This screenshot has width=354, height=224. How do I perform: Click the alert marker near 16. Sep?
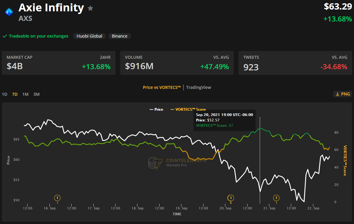coord(57,198)
